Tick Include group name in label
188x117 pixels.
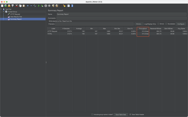click(x=92, y=115)
